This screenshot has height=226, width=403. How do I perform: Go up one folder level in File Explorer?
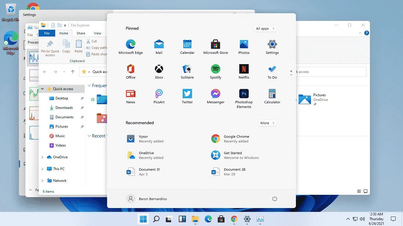73,72
